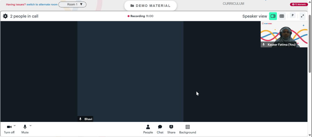The height and width of the screenshot is (137, 312).
Task: Expand call to fullscreen
Action: pyautogui.click(x=302, y=16)
